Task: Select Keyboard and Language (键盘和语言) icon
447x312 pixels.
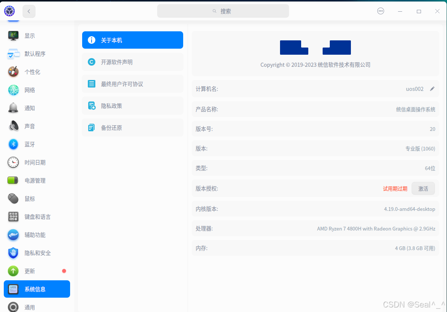Action: pyautogui.click(x=13, y=217)
